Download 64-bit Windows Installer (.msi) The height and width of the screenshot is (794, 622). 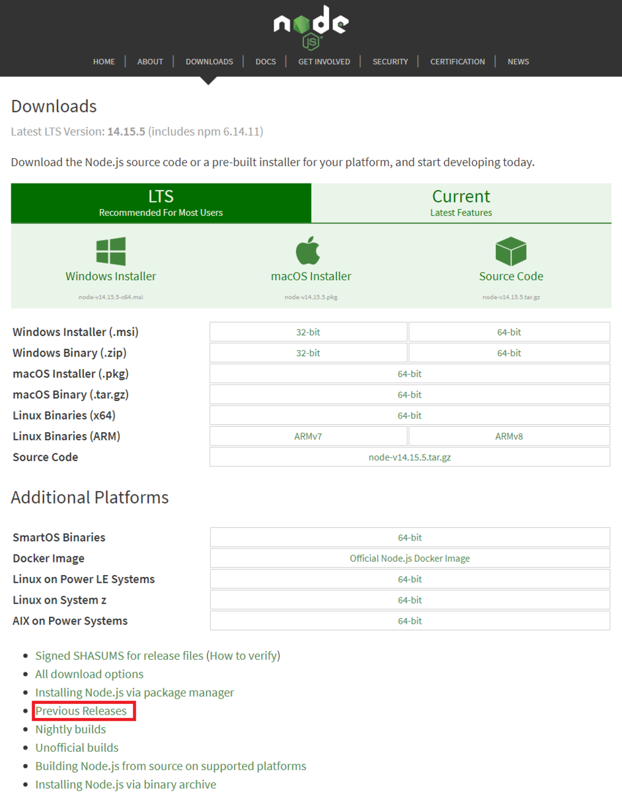point(509,332)
